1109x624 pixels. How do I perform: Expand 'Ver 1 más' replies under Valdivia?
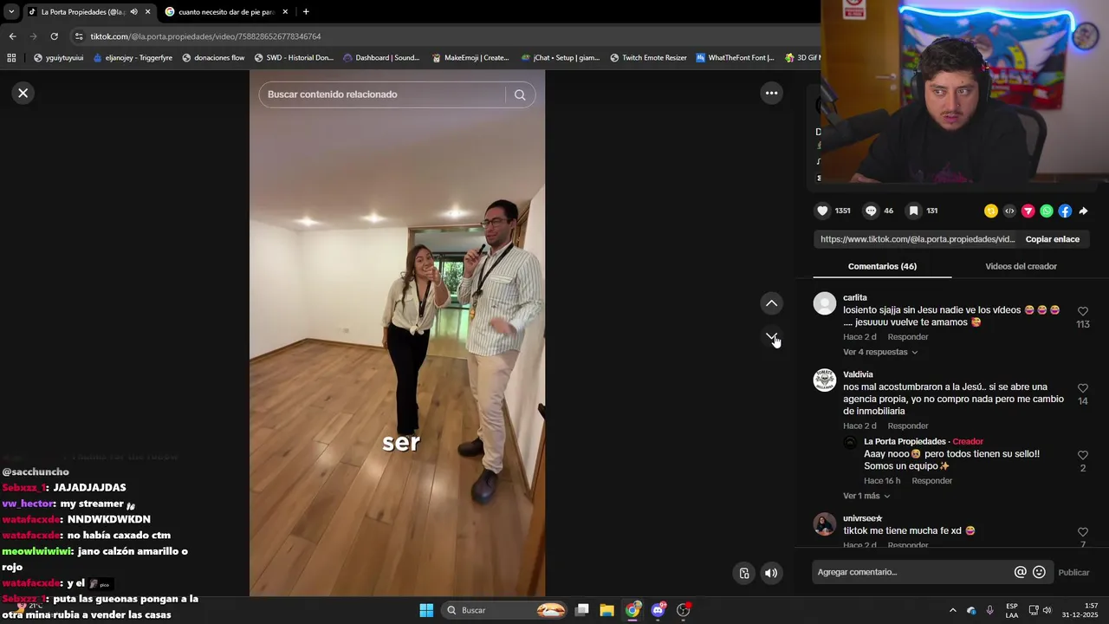(x=866, y=496)
